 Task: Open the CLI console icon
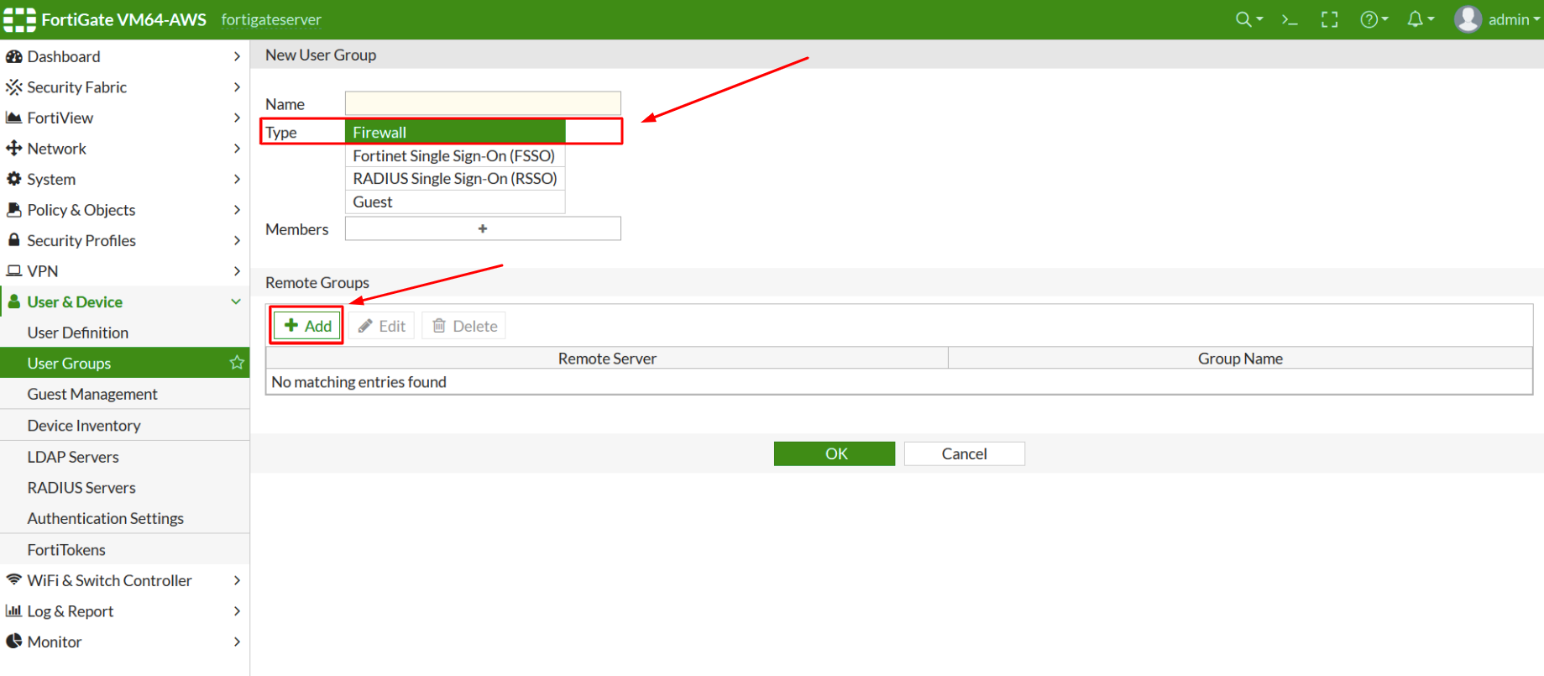[x=1290, y=19]
